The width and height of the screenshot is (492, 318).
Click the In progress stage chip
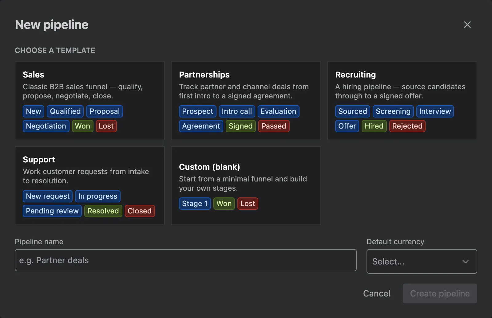coord(98,196)
